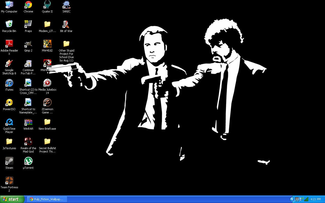
Task: Click the 4:21 PM taskbar clock
Action: tap(316, 199)
